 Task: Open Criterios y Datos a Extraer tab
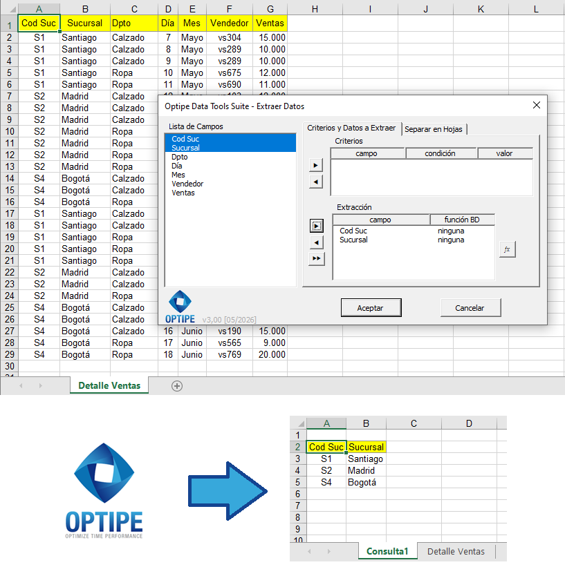click(351, 128)
